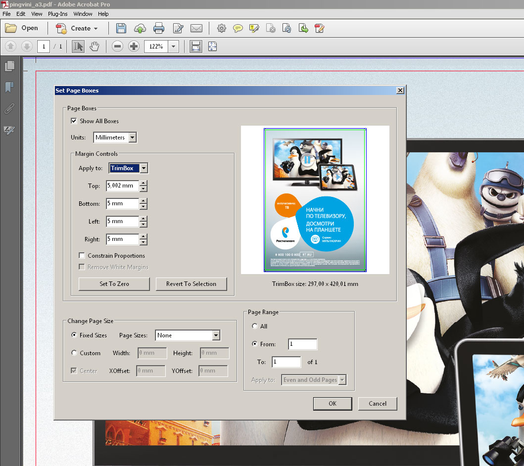The image size is (524, 466).
Task: Click the Cancel button
Action: [378, 404]
